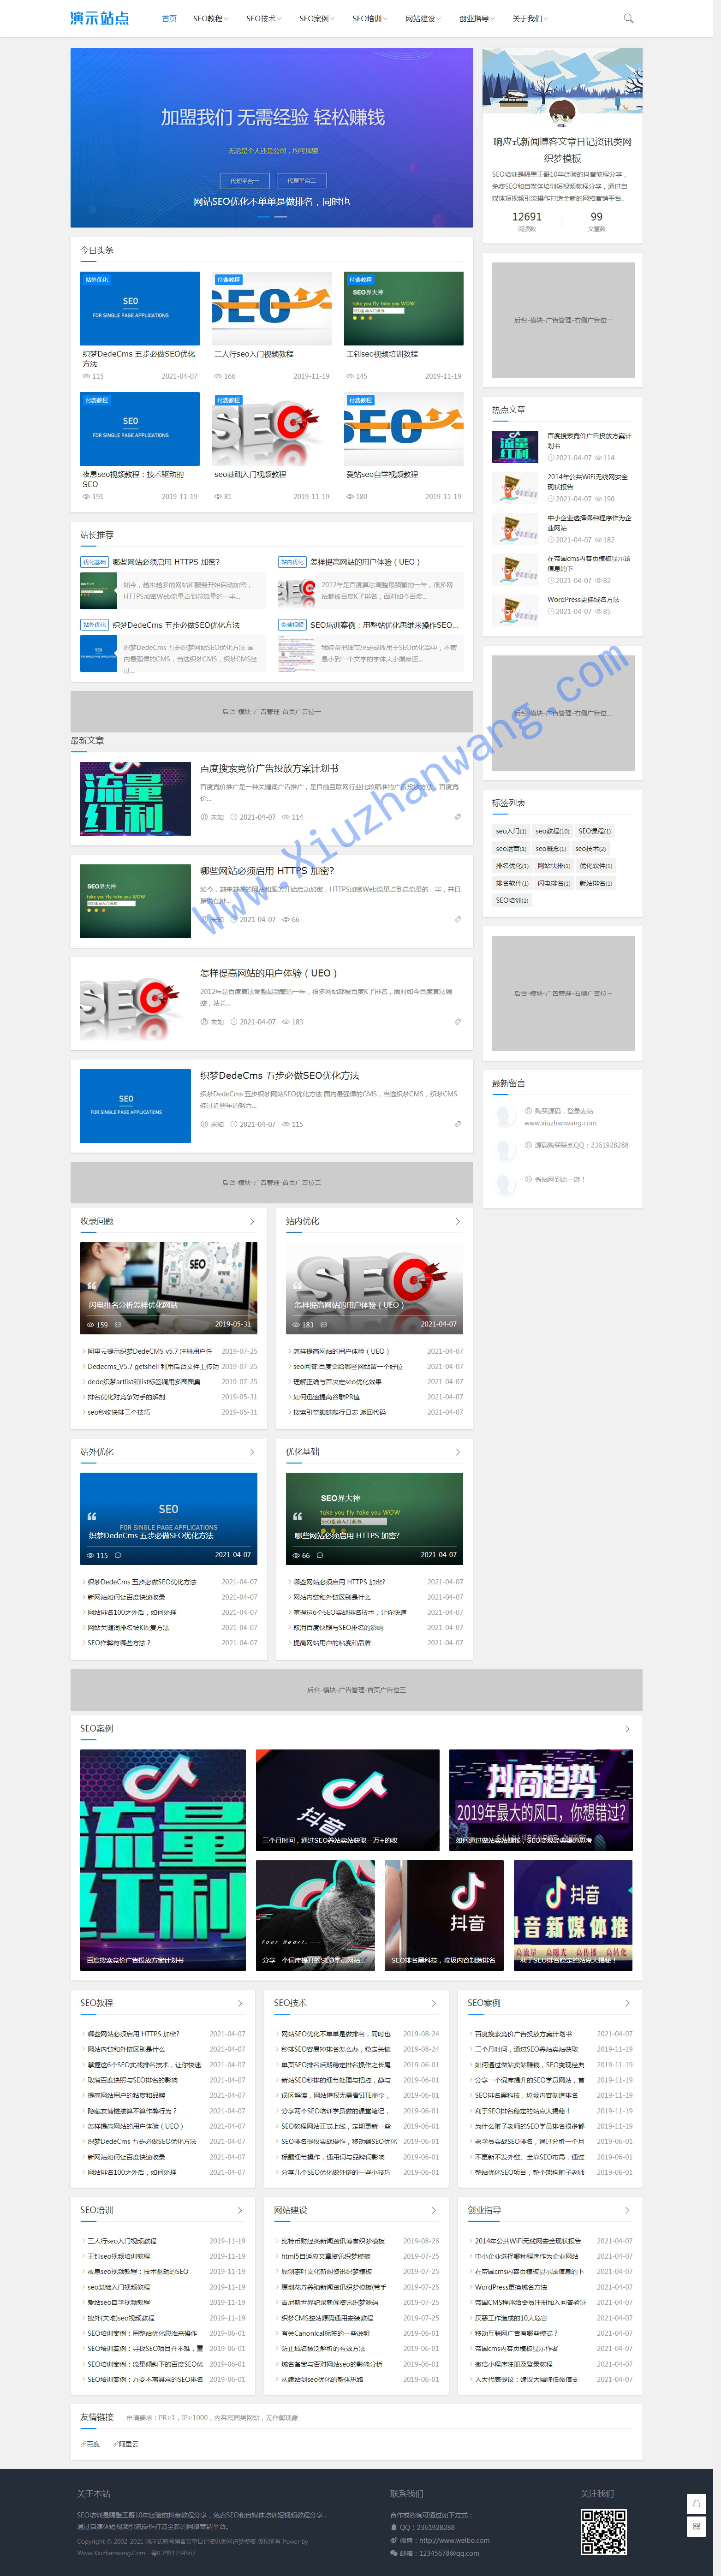Viewport: 721px width, 2576px height.
Task: Click the footer QR code image
Action: click(604, 2532)
